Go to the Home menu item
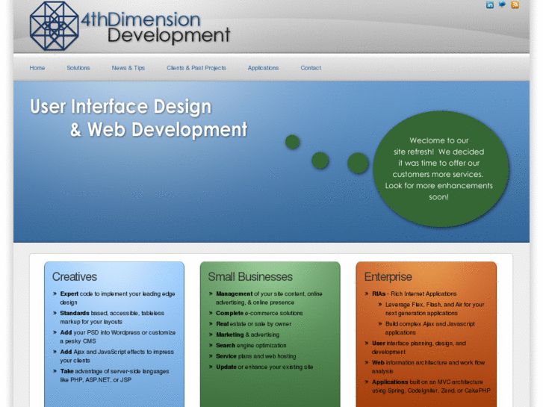This screenshot has width=543, height=407. [x=37, y=68]
